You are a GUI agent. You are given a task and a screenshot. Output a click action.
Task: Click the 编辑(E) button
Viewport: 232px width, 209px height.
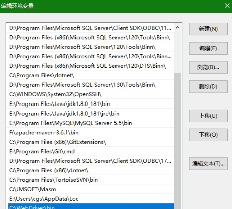tap(208, 48)
